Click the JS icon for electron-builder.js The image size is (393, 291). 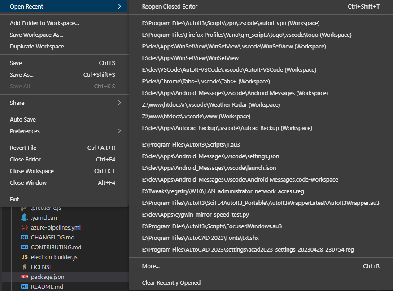24,257
